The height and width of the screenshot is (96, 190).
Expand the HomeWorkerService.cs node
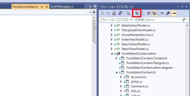pyautogui.click(x=112, y=35)
